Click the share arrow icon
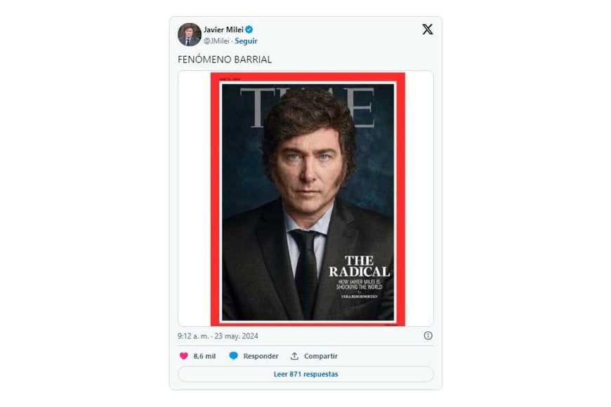 [x=294, y=356]
